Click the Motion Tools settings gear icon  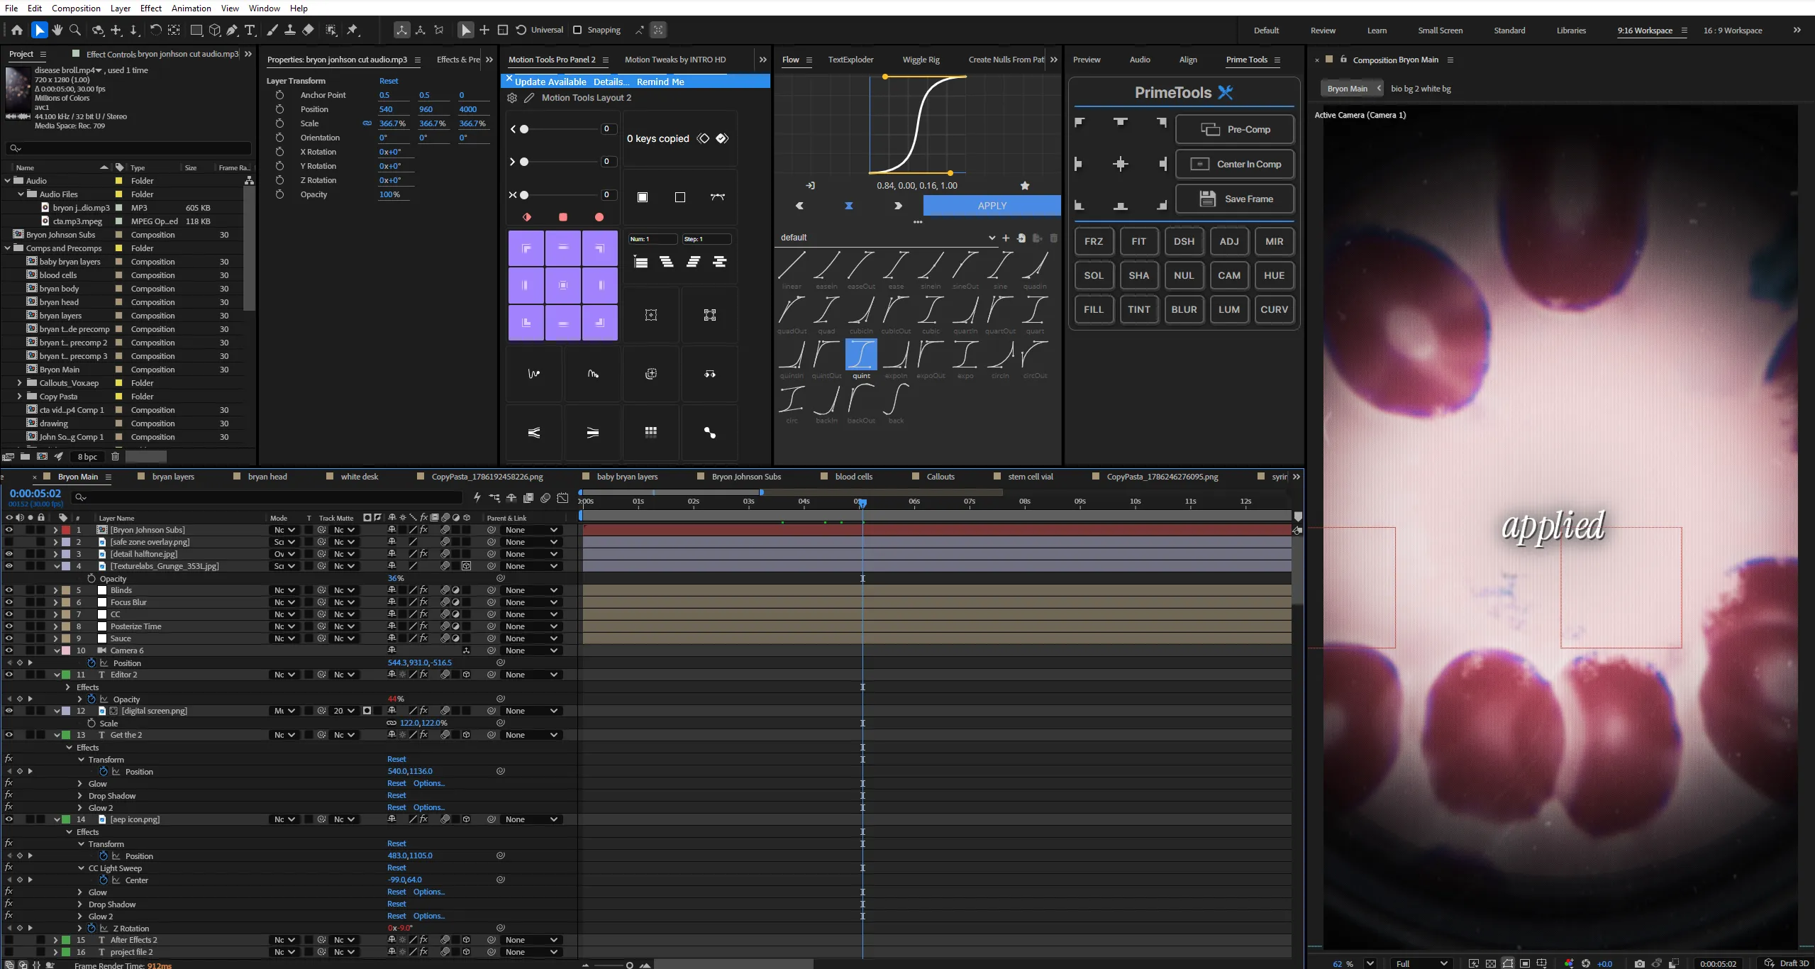(x=512, y=98)
